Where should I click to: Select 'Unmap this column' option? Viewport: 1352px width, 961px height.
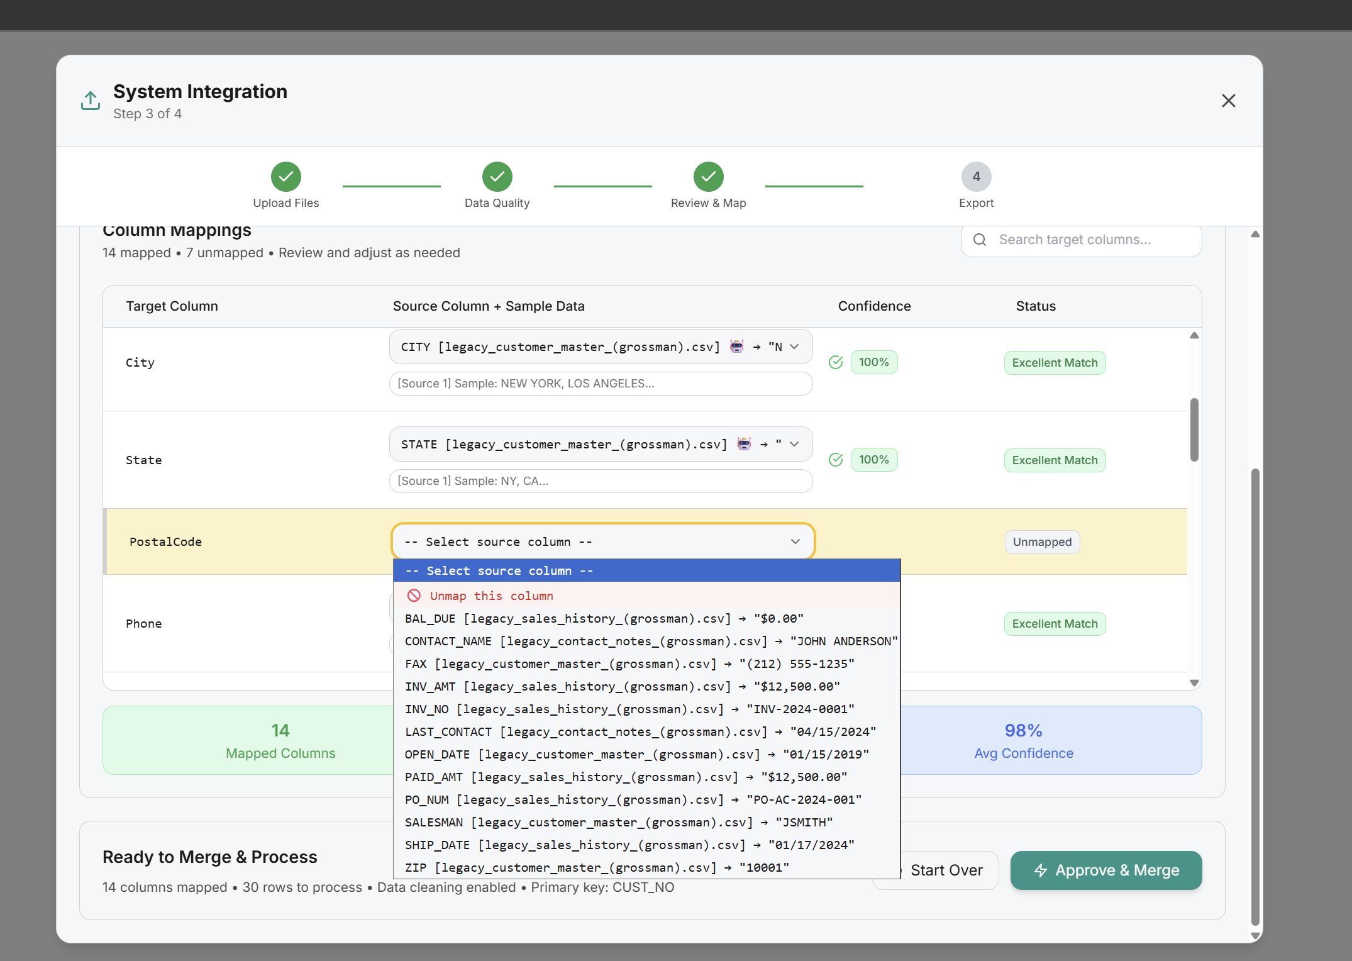coord(490,596)
